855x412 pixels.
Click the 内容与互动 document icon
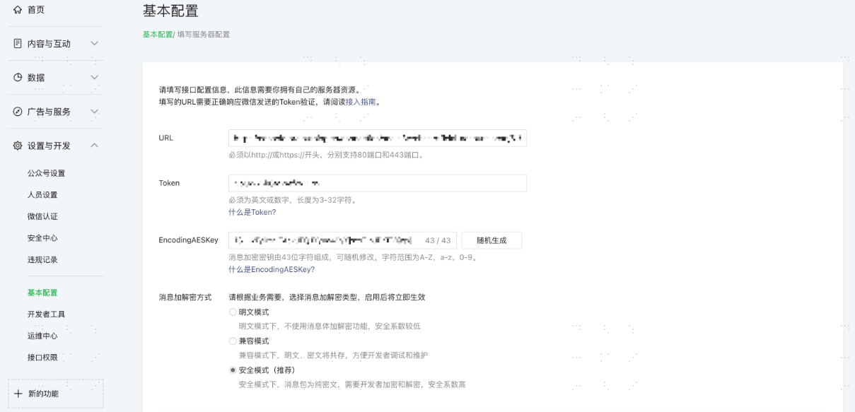pyautogui.click(x=18, y=44)
